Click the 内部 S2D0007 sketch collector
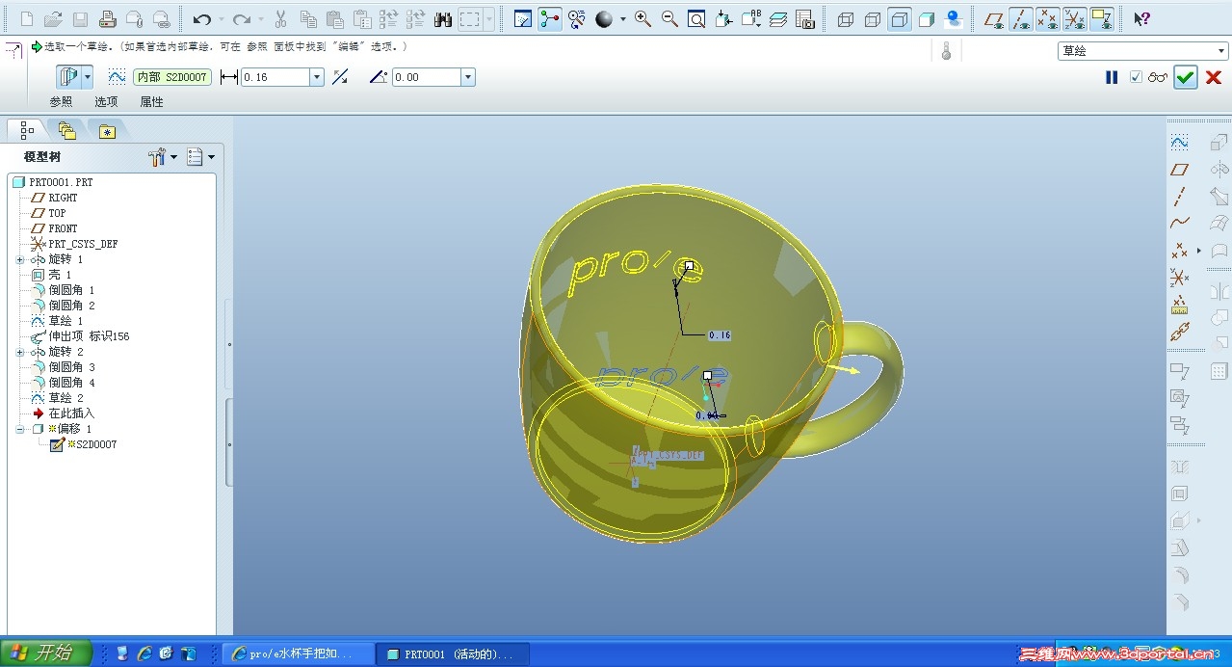Viewport: 1232px width, 667px height. pyautogui.click(x=171, y=77)
